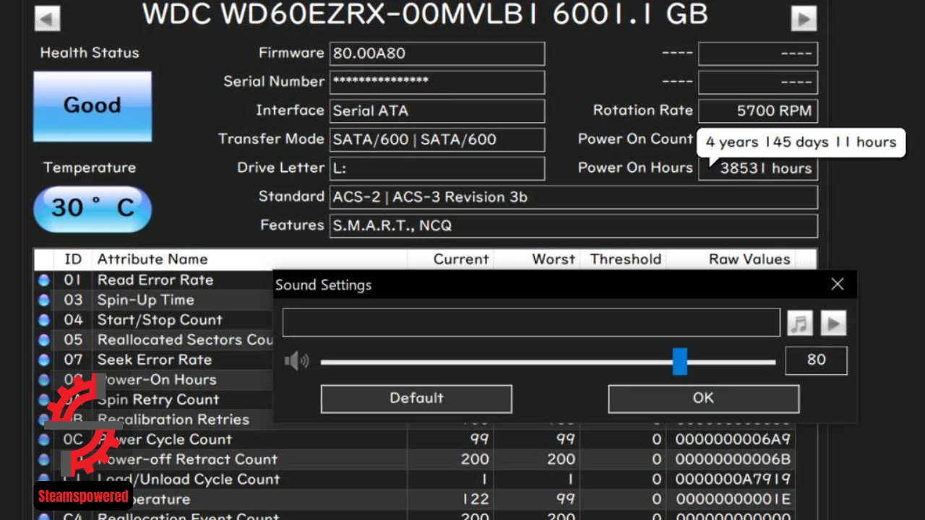Click status dot of Spin-Up Time
925x520 pixels.
point(44,300)
